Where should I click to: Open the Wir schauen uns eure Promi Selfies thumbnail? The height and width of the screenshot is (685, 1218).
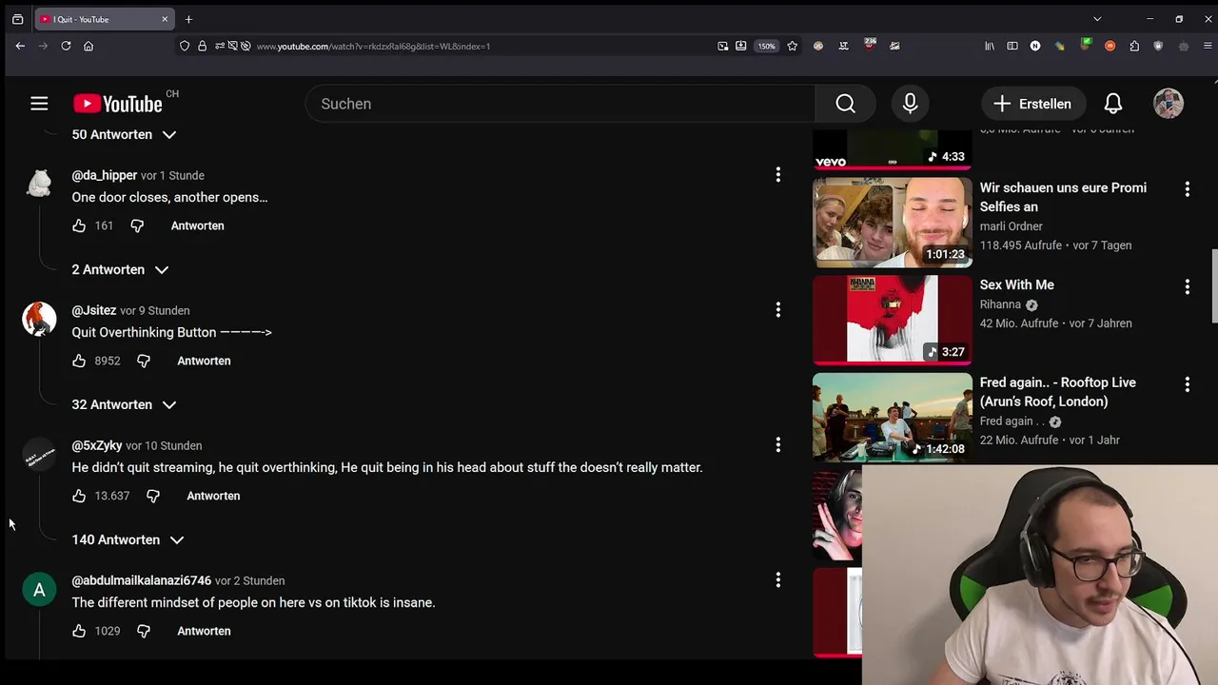(893, 223)
